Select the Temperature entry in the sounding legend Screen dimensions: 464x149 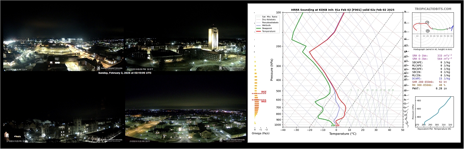266,31
